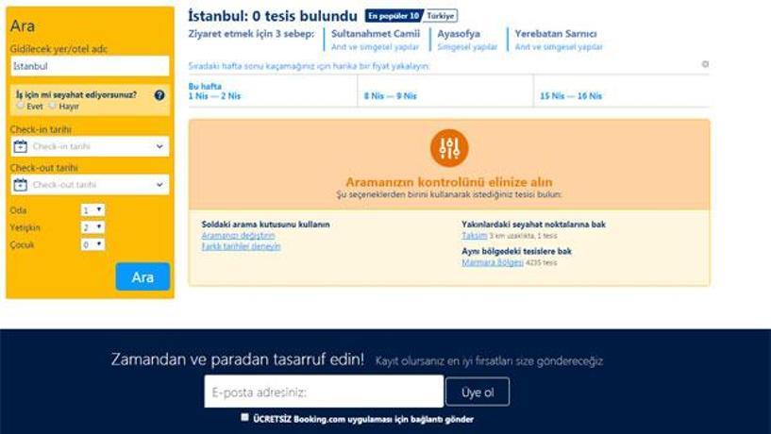Select Hayır for business travel
Image resolution: width=771 pixels, height=434 pixels.
[x=53, y=107]
